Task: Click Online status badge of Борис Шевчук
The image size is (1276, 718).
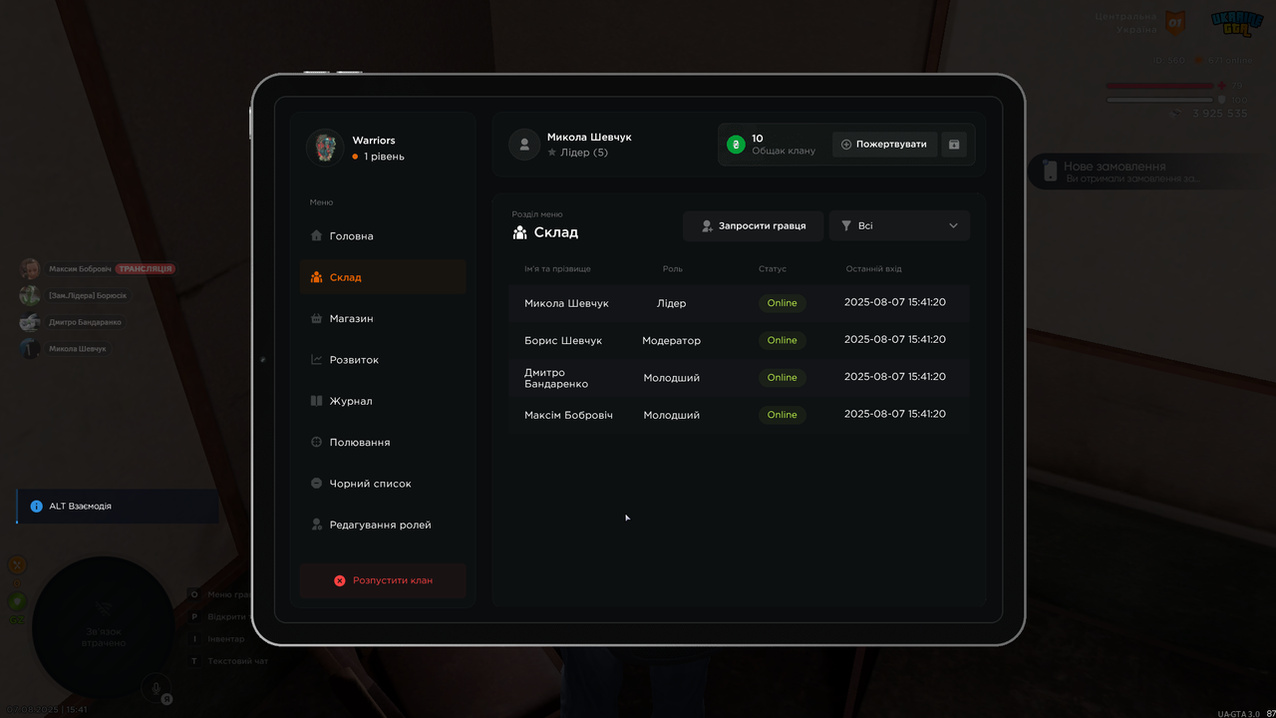Action: [x=783, y=340]
